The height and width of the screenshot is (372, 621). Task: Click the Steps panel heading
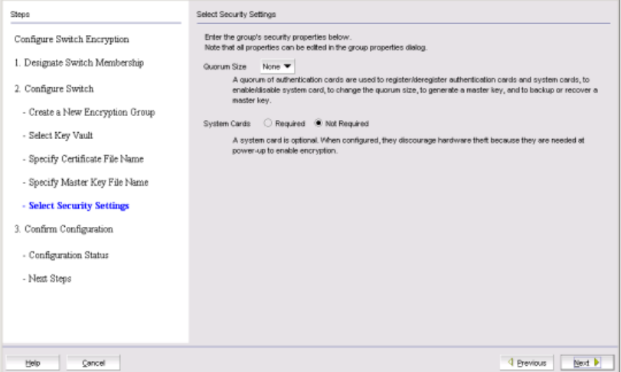20,15
